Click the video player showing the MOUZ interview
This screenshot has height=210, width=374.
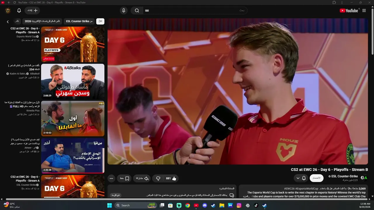238,91
